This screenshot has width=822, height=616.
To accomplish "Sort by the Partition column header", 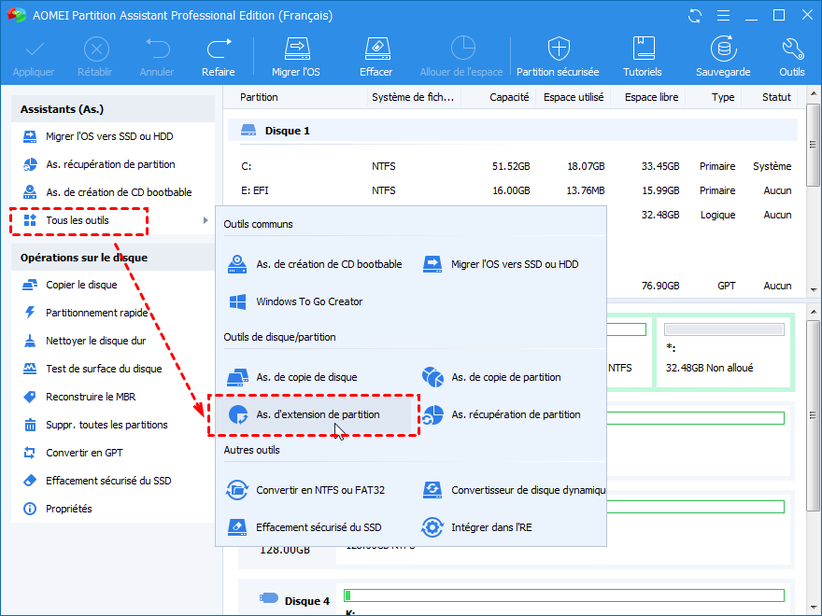I will tap(259, 97).
